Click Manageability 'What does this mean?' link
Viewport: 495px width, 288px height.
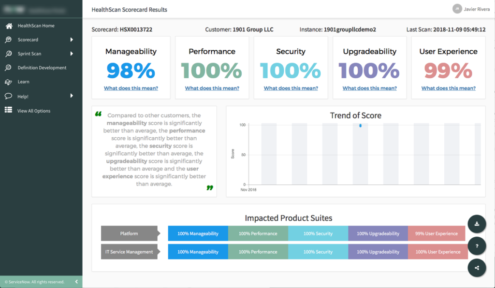tap(131, 88)
